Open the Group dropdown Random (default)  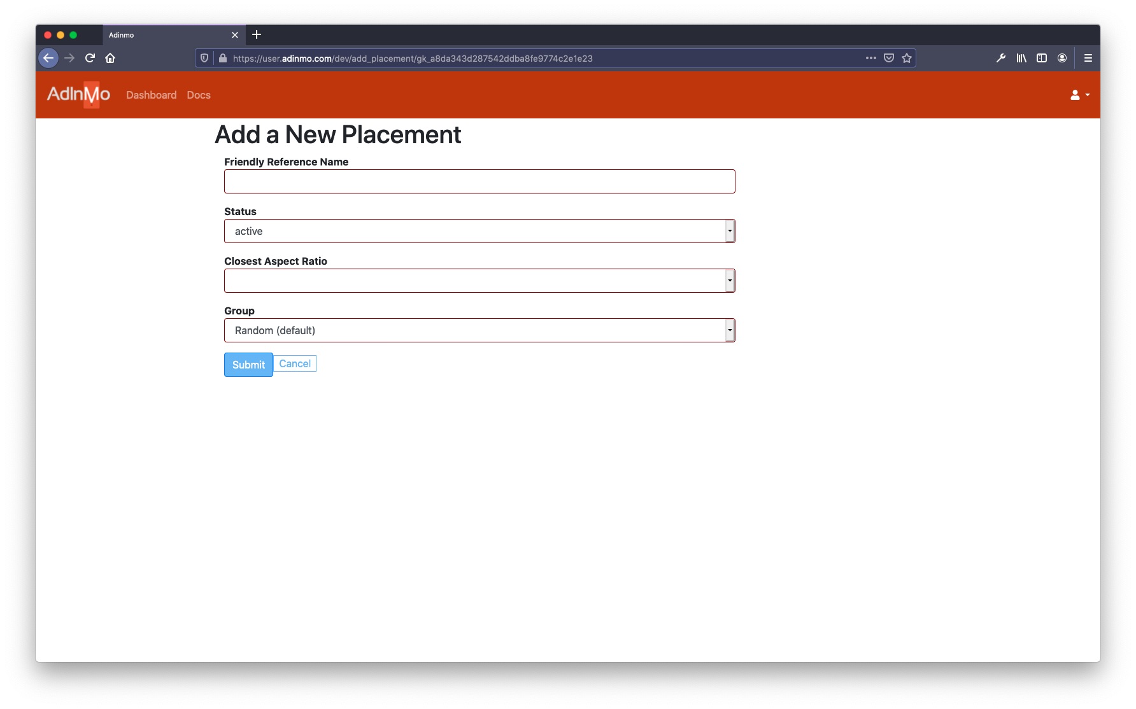[x=479, y=330]
